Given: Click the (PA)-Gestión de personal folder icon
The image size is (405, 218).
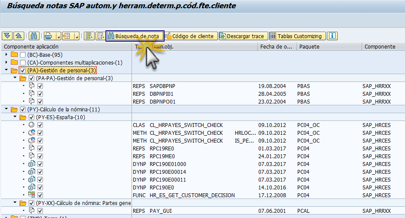Looking at the screenshot, I should point(14,71).
